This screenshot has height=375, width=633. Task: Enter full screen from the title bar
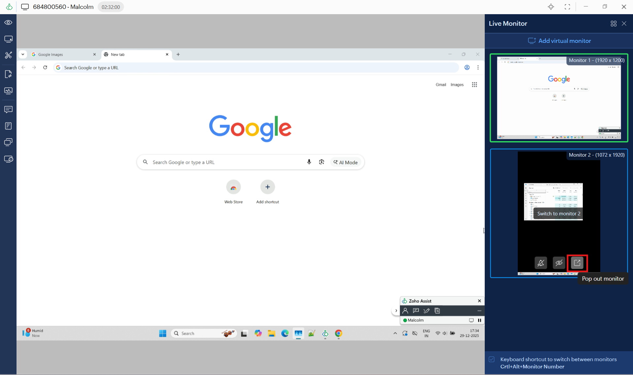click(567, 7)
